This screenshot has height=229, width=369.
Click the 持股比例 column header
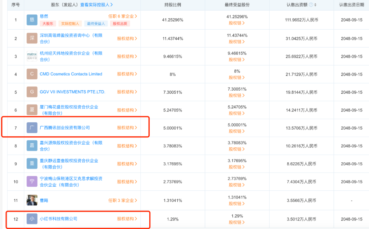(x=173, y=5)
